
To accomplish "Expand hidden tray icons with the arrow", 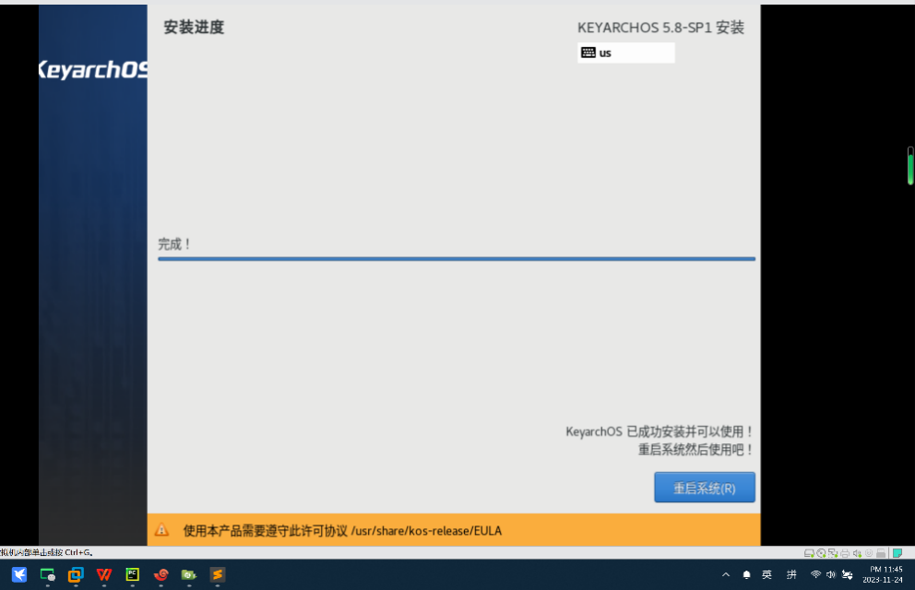I will click(726, 573).
